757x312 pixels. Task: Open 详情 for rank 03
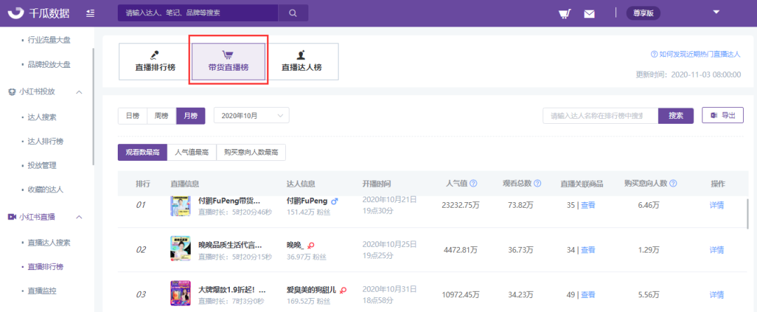(x=716, y=295)
